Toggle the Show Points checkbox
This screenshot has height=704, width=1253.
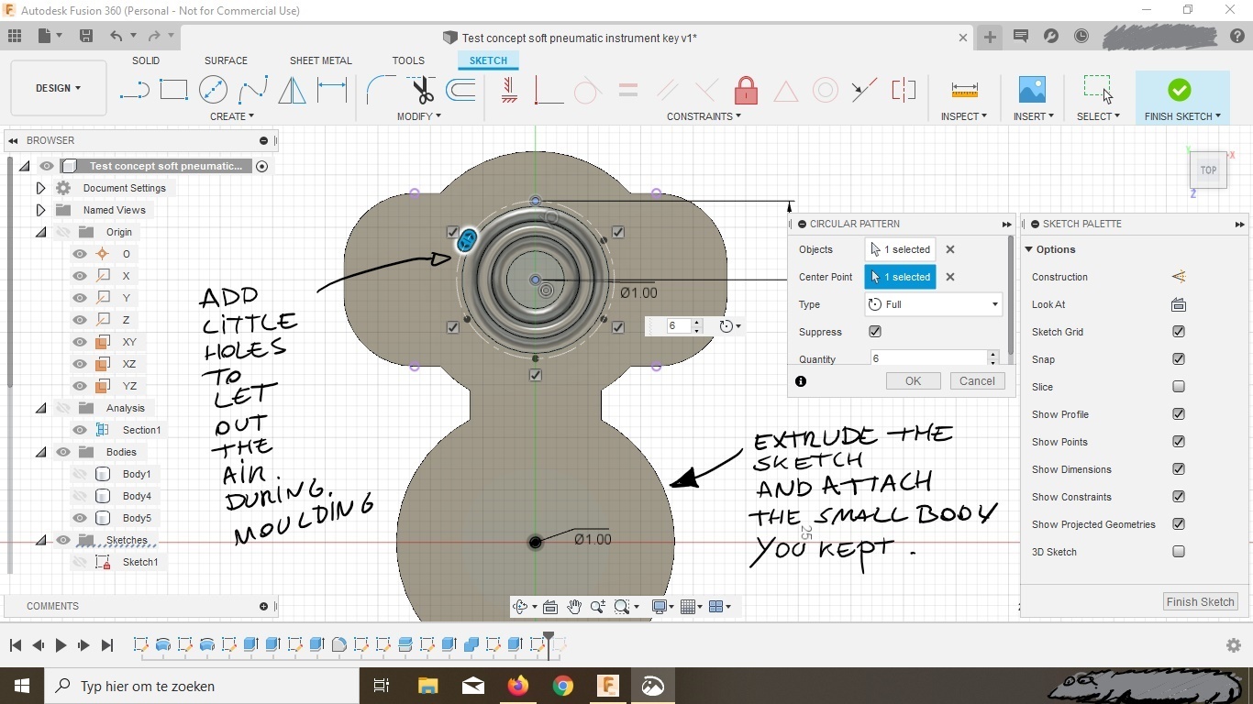[x=1179, y=442]
